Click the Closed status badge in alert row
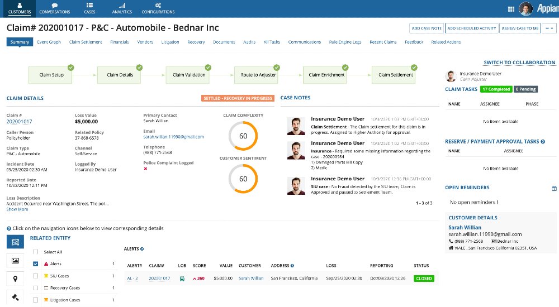Screen dimensions: 559x307 (424, 279)
